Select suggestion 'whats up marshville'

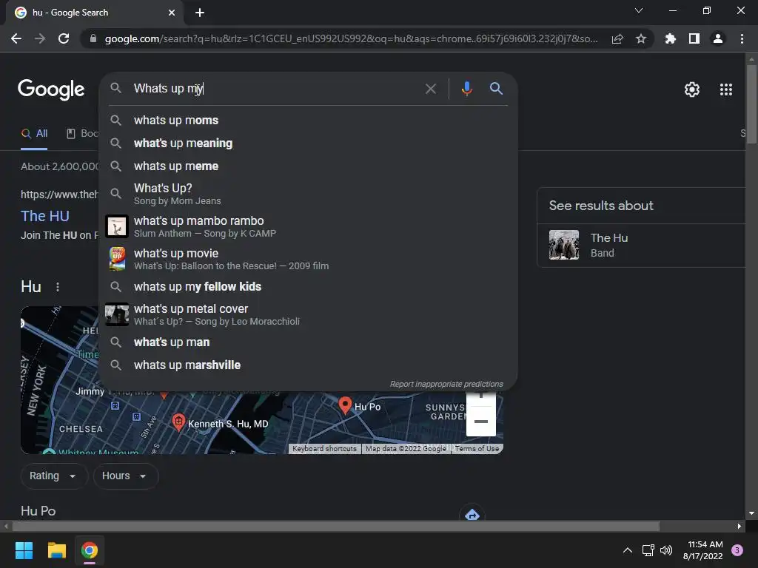coord(308,365)
